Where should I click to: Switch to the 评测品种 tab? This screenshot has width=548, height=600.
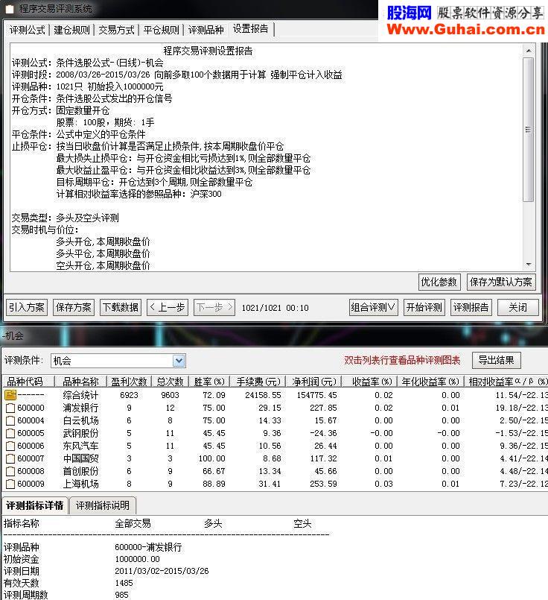pyautogui.click(x=206, y=30)
